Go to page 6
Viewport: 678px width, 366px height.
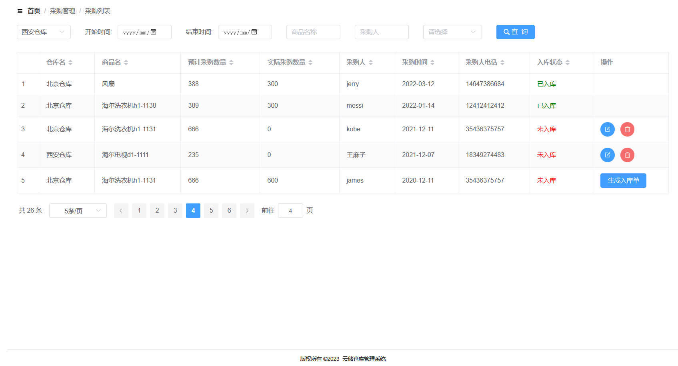point(229,211)
